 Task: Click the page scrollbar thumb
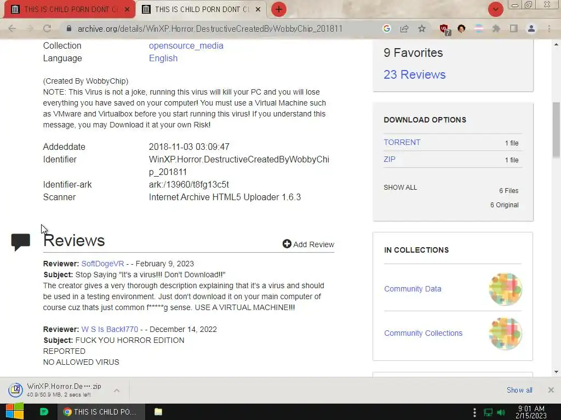click(557, 129)
